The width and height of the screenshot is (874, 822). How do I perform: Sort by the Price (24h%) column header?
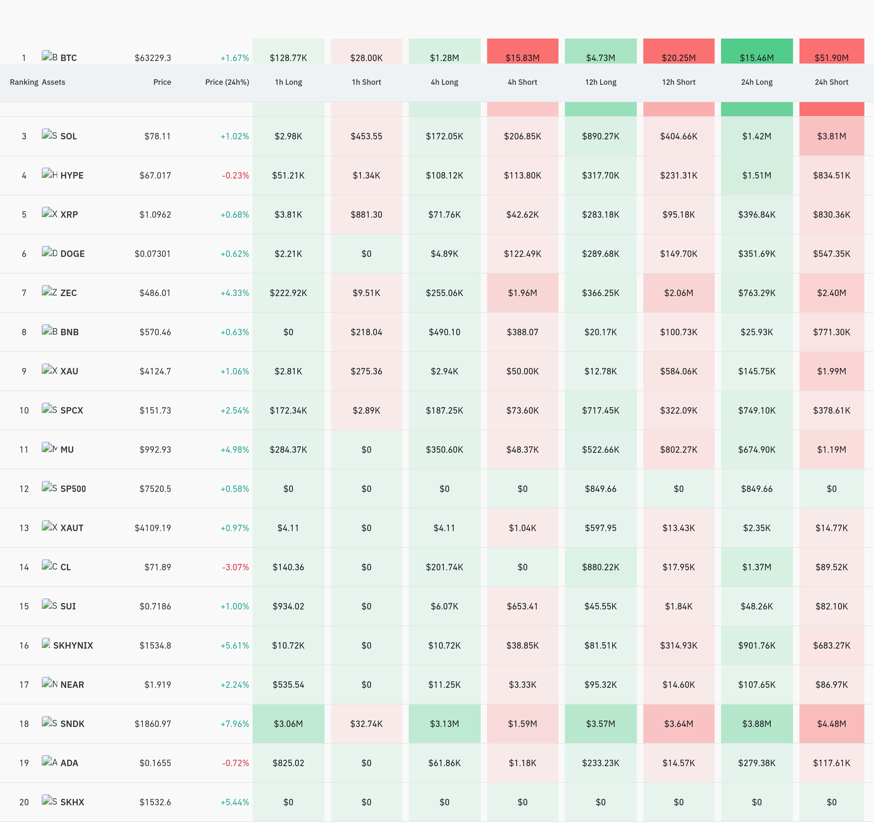point(227,82)
